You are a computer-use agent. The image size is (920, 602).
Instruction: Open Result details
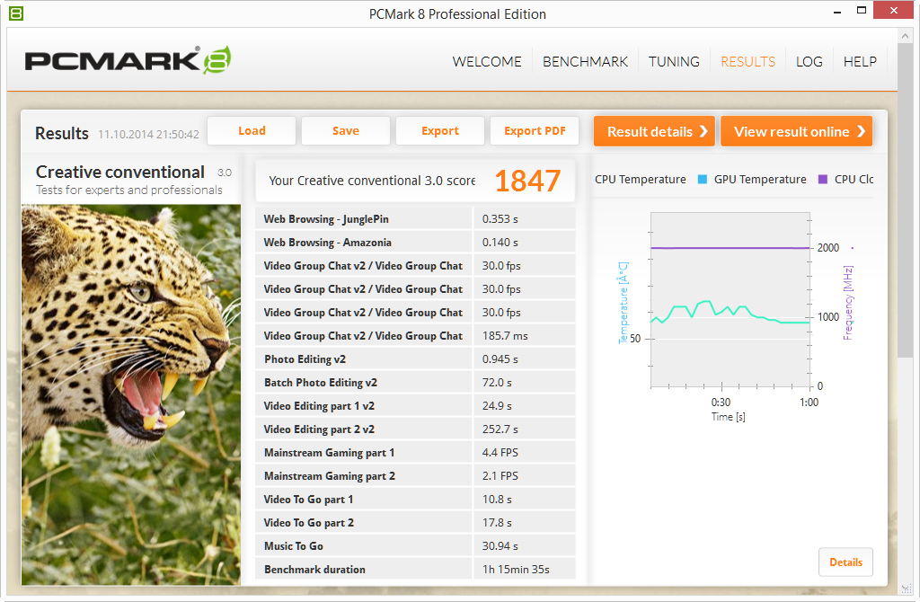[654, 131]
